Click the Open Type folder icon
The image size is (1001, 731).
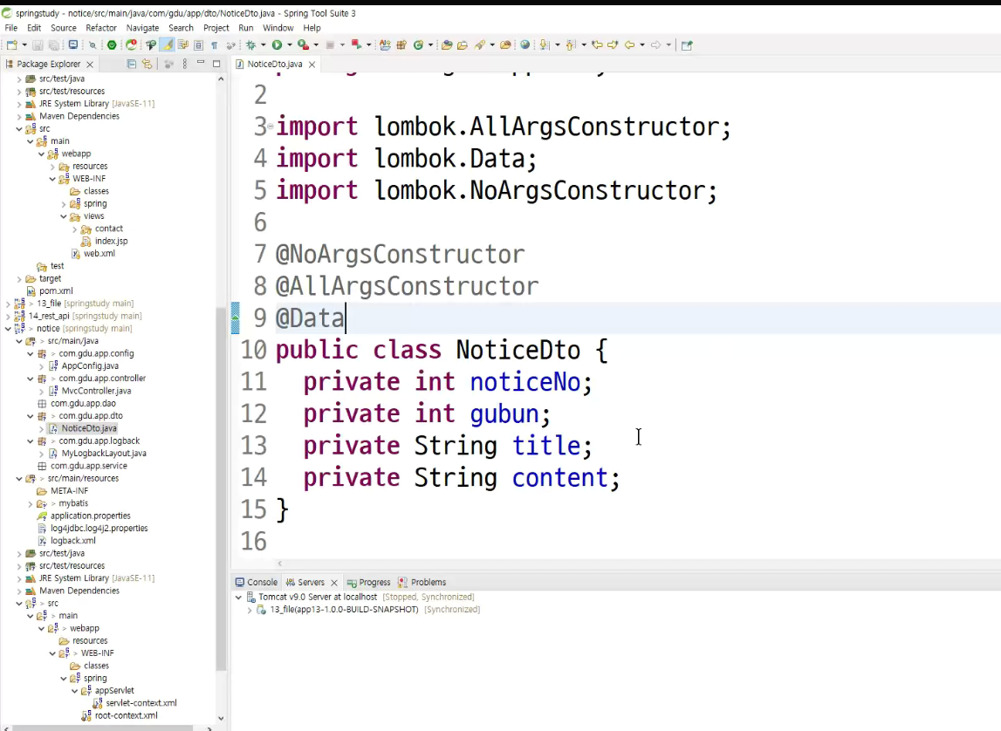[x=447, y=44]
